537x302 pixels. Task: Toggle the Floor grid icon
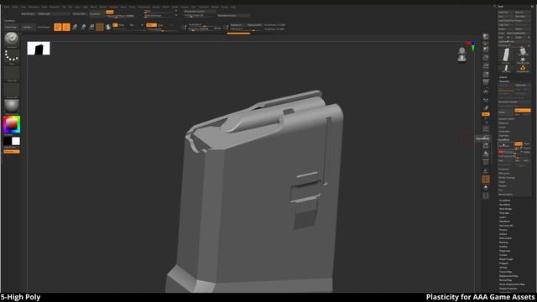point(486,91)
